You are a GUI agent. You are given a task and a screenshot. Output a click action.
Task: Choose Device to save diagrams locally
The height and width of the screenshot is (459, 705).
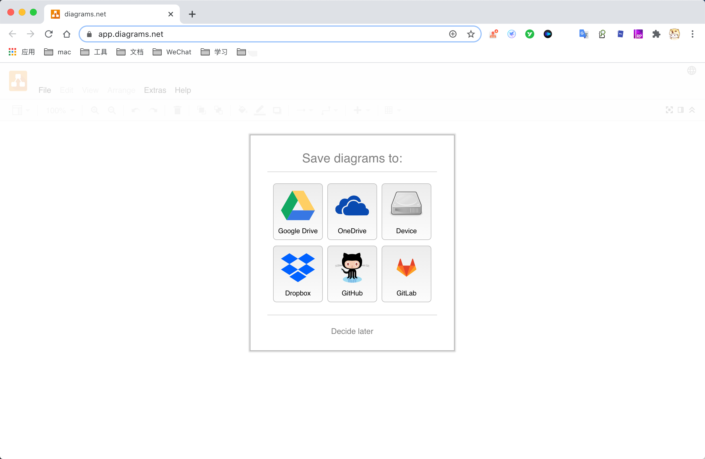(x=406, y=211)
